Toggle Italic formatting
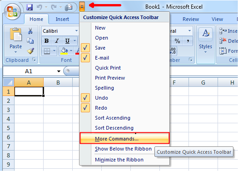Viewport: 238px width, 171px height. [57, 41]
